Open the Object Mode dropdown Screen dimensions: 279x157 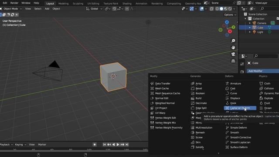point(11,9)
